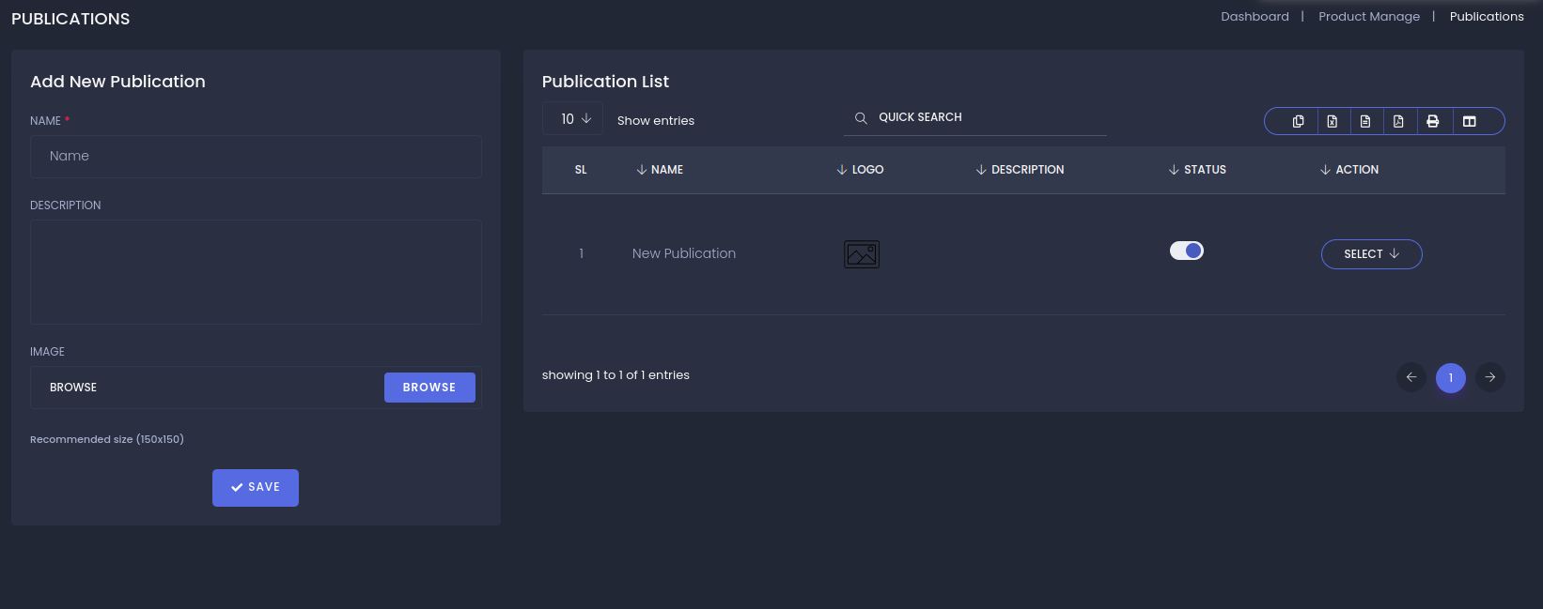
Task: Open SELECT action dropdown for New Publication
Action: tap(1372, 254)
